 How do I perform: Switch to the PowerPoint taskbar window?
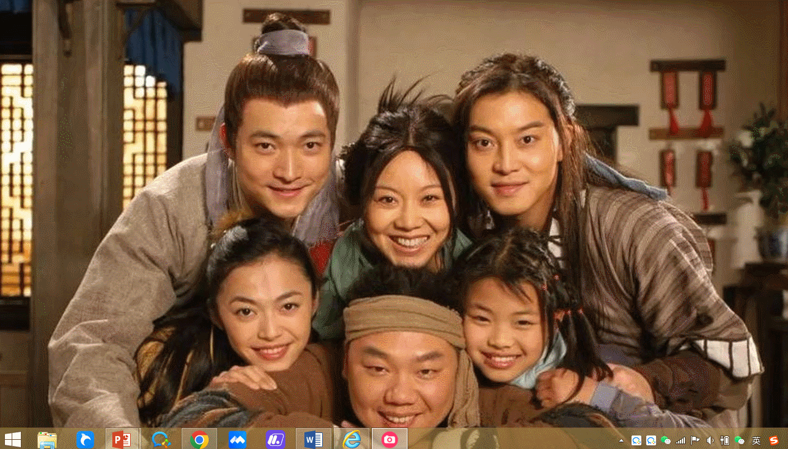pyautogui.click(x=122, y=439)
